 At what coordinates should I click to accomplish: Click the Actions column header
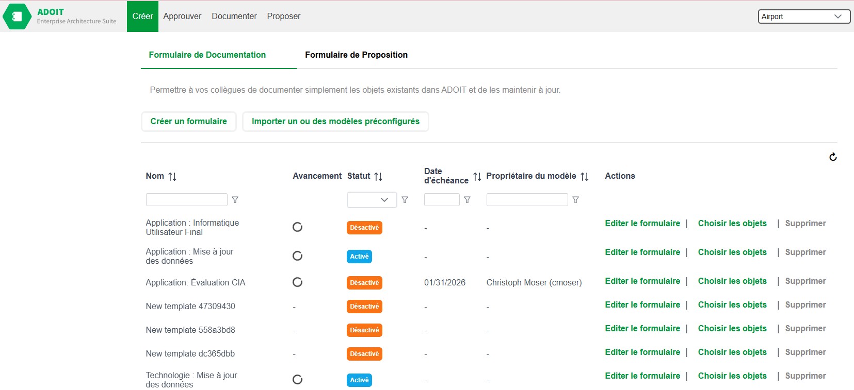(x=620, y=176)
